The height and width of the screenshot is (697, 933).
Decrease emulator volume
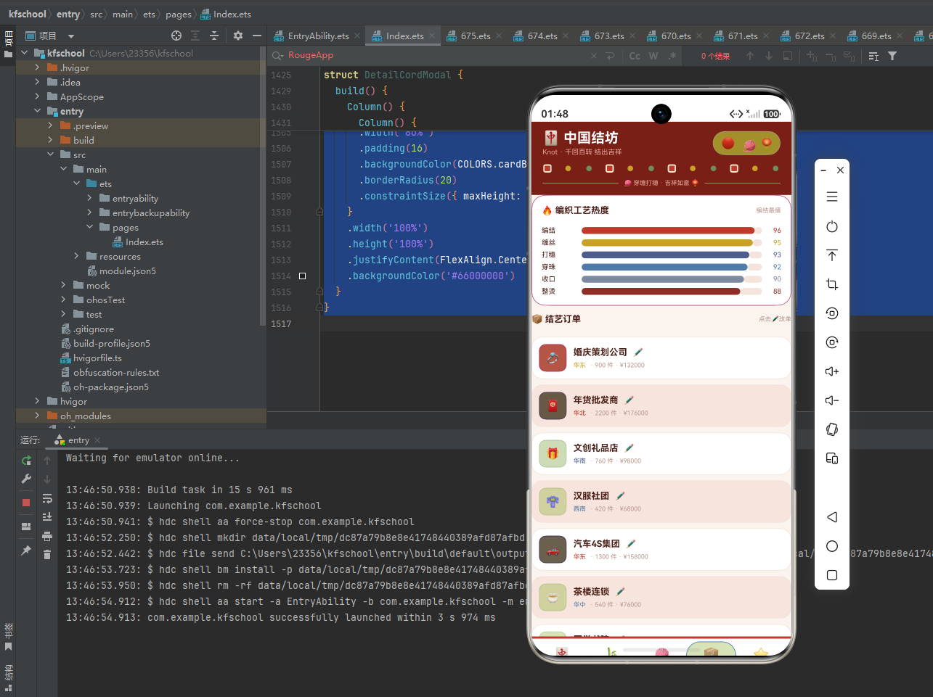[x=832, y=400]
